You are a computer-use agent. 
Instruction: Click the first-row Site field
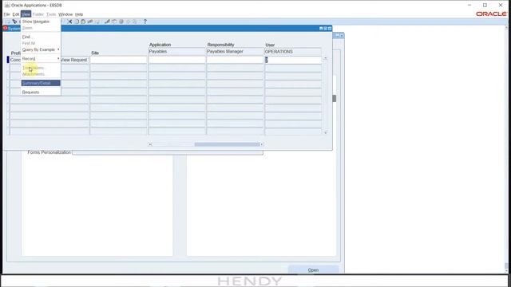click(x=119, y=60)
